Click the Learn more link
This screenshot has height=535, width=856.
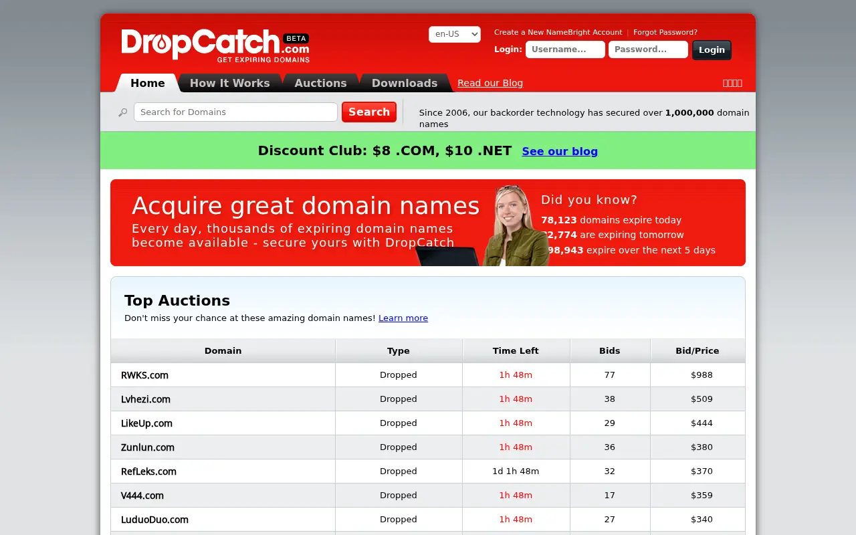click(403, 318)
